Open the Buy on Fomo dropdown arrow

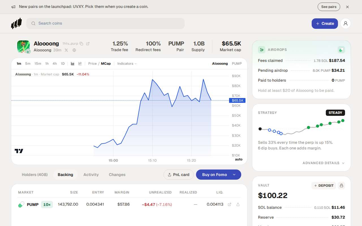tap(234, 175)
